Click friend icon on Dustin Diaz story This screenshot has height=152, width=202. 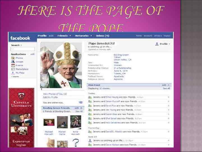pos(90,114)
